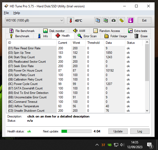Image resolution: width=158 pixels, height=150 pixels.
Task: Click the Next update progress bar
Action: point(76,131)
